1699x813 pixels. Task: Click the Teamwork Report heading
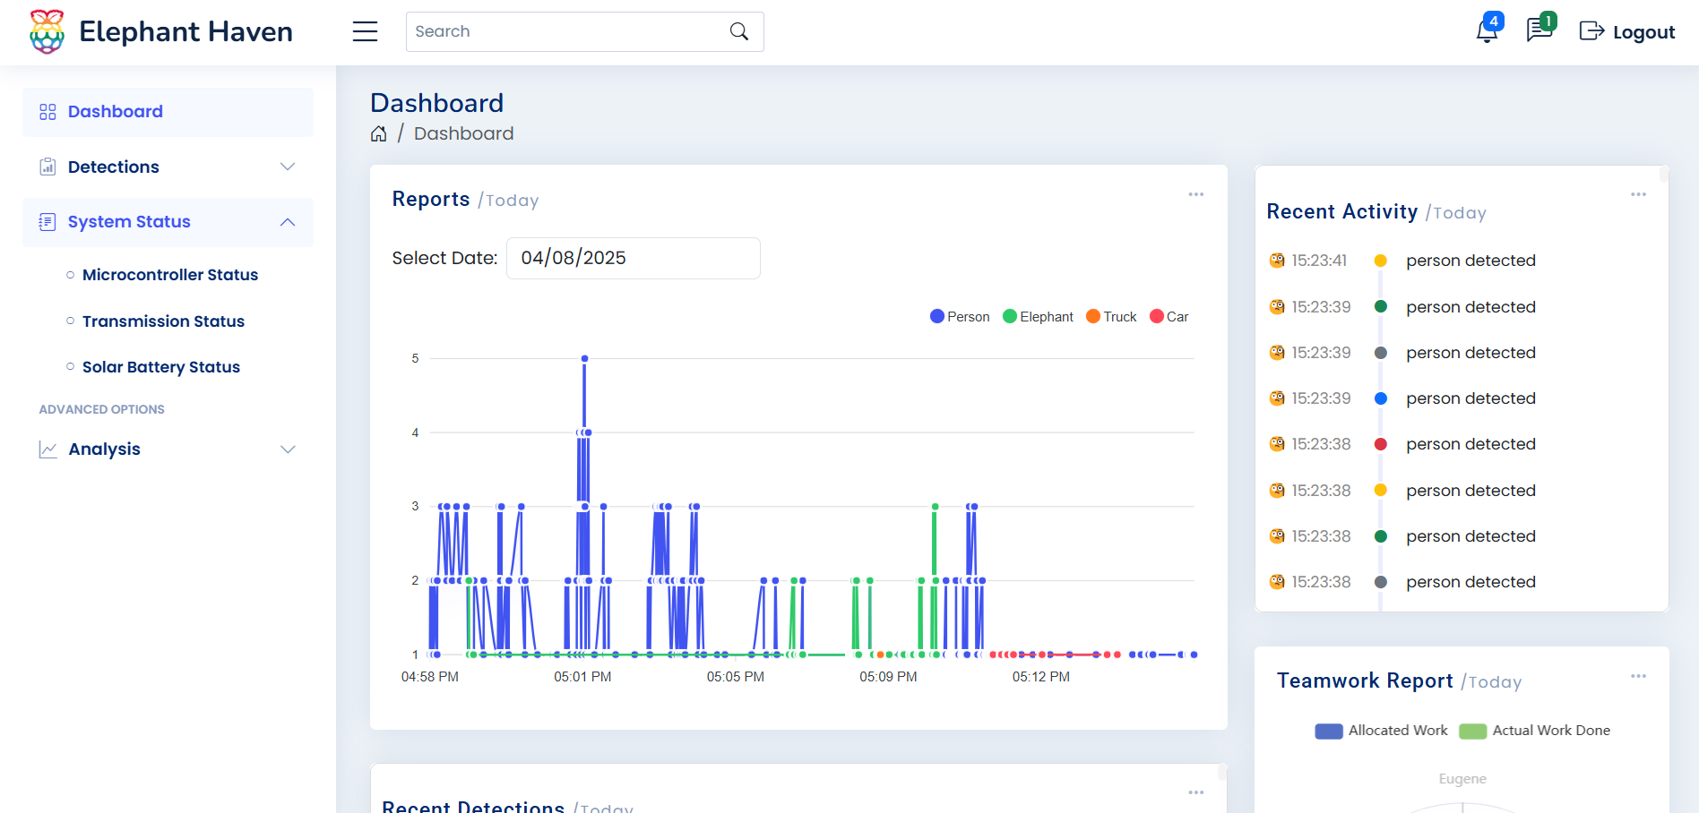[x=1365, y=681]
